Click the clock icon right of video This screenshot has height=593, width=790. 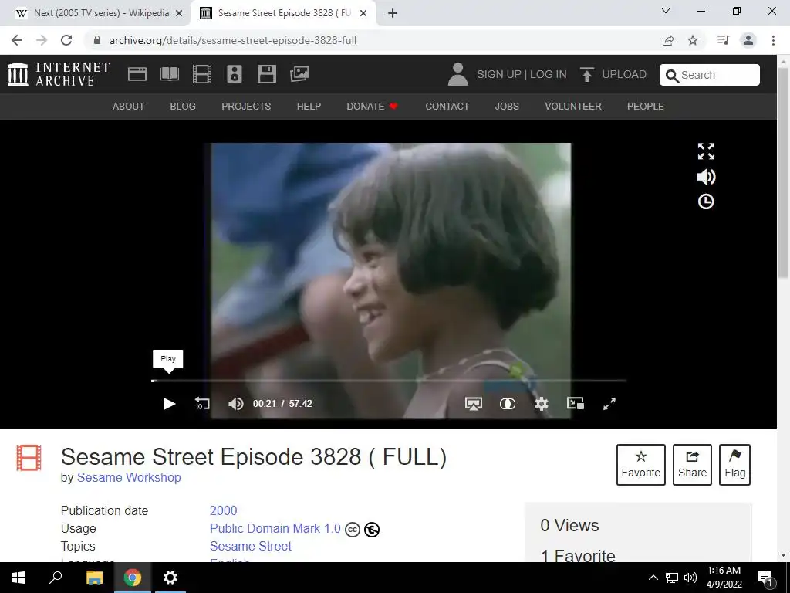pyautogui.click(x=706, y=202)
